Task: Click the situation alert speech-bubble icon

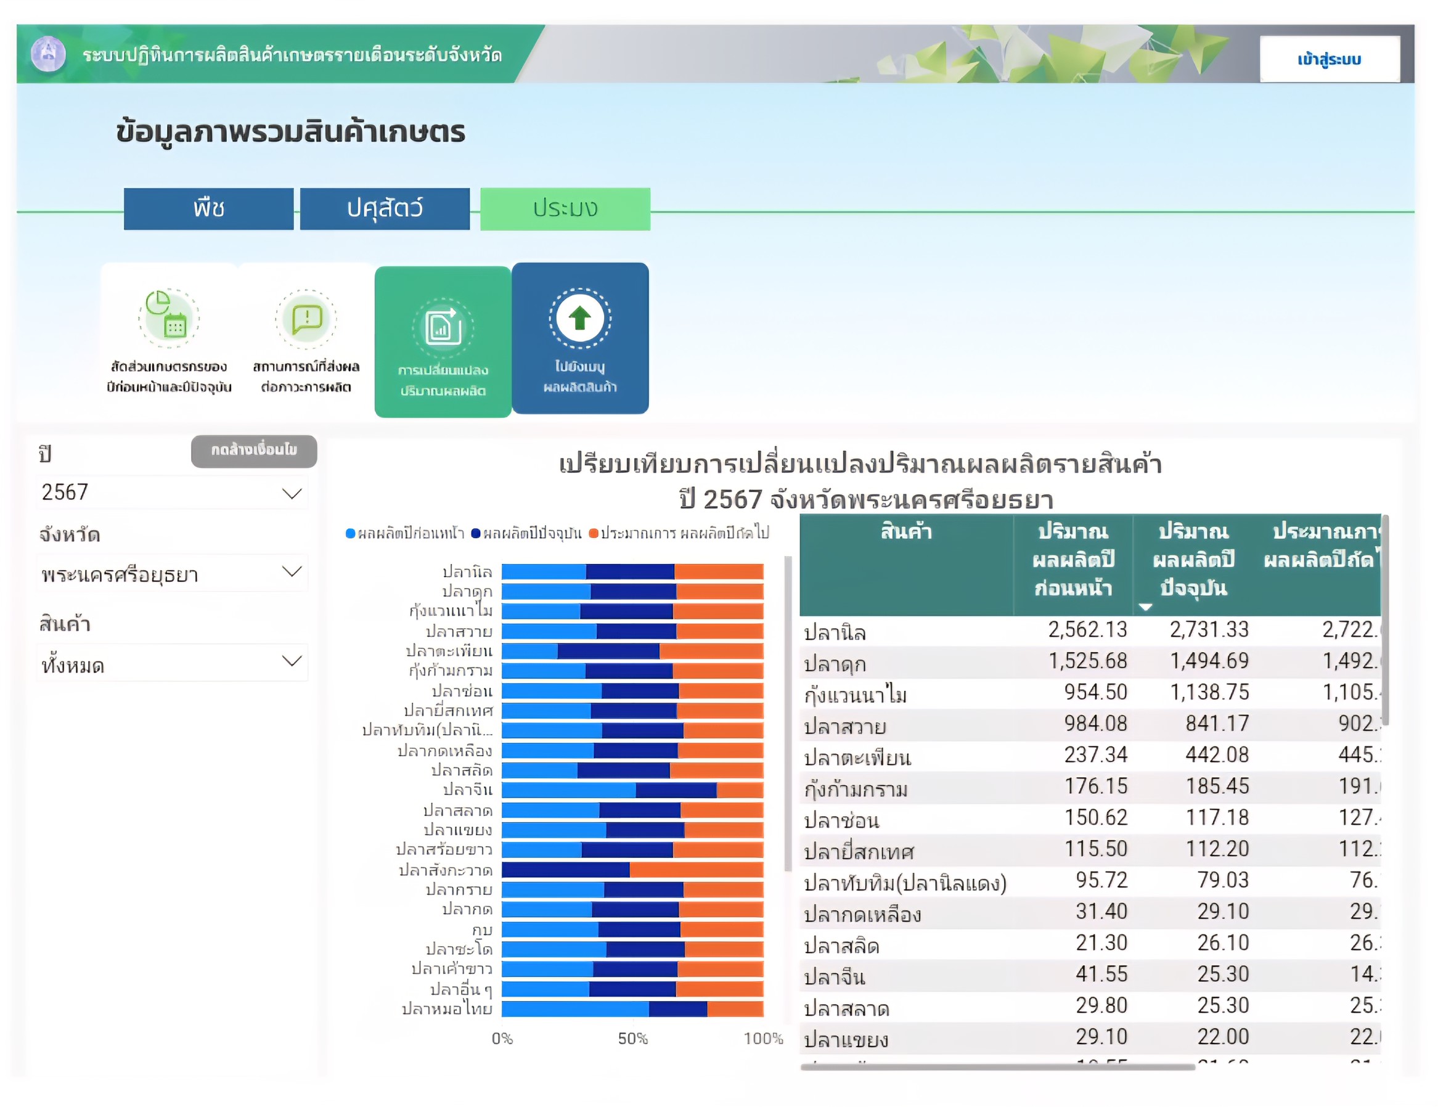Action: tap(306, 319)
